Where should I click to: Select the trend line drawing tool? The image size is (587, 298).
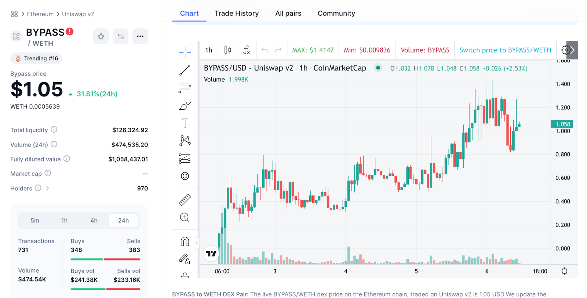(x=185, y=70)
